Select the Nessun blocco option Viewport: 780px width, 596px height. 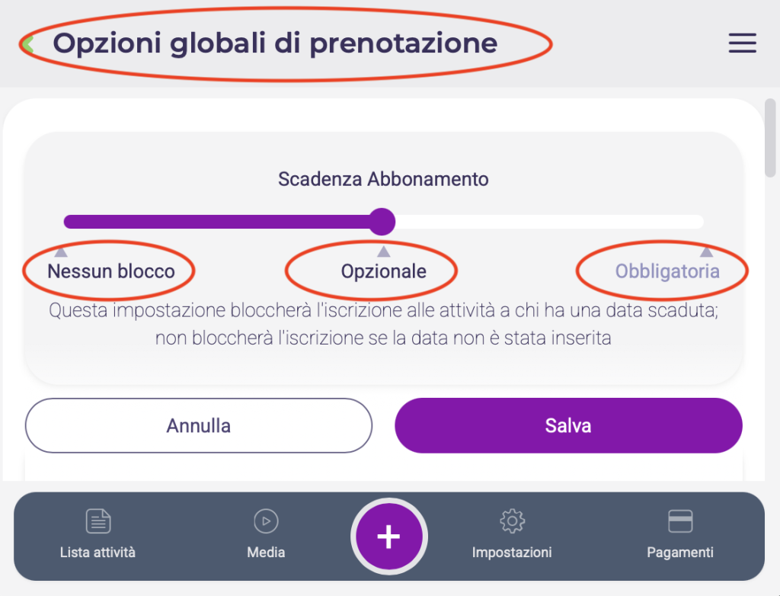tap(111, 271)
